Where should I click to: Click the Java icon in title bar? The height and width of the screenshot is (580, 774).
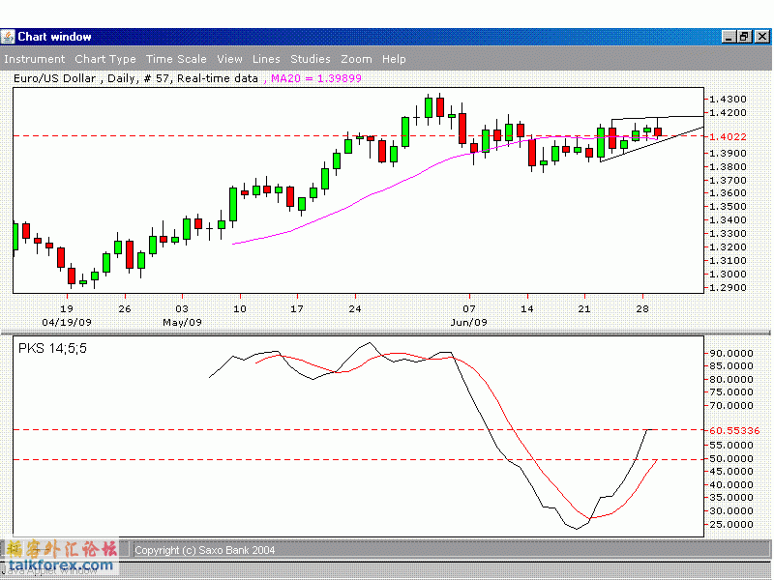[8, 37]
